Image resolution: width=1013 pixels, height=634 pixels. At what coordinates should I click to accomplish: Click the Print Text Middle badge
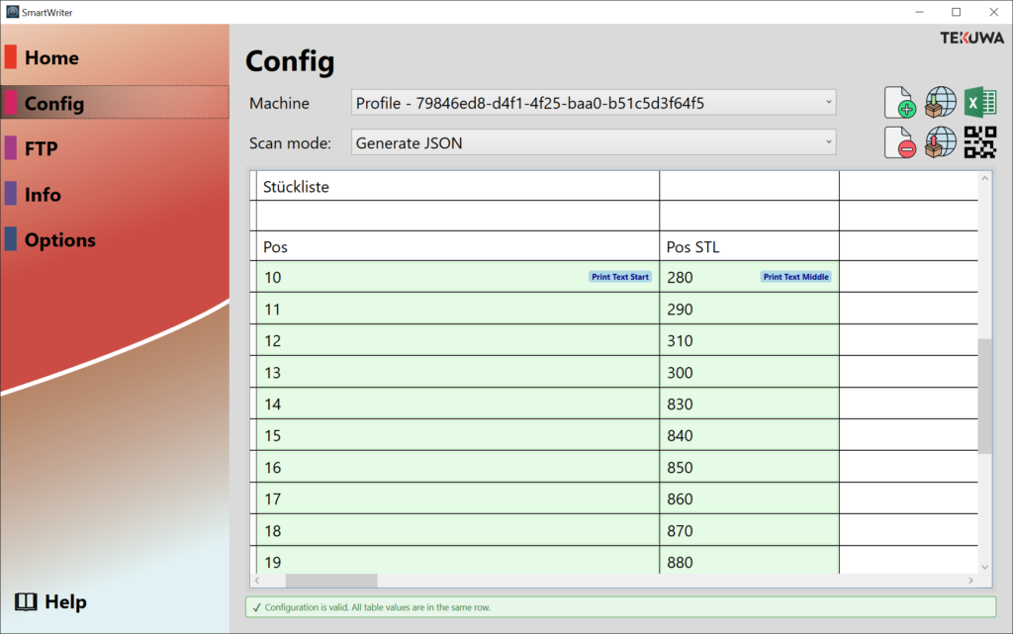[x=795, y=277]
